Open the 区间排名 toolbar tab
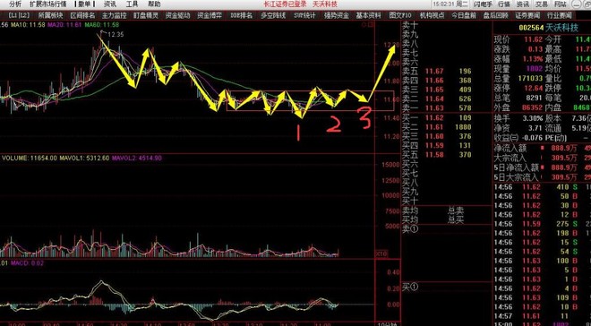 pos(82,15)
